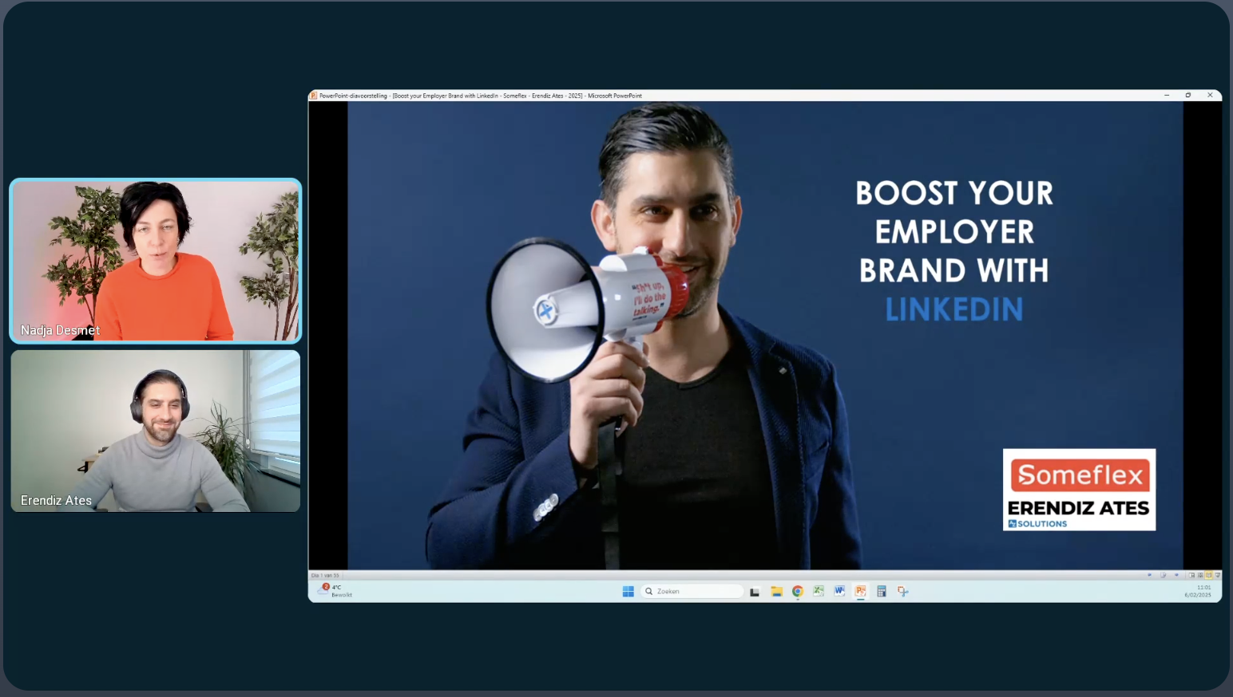Restore down the PowerPoint window
This screenshot has height=697, width=1233.
(1188, 95)
